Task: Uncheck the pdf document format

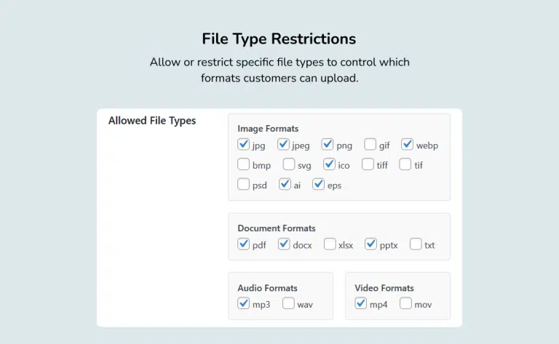Action: (x=244, y=244)
